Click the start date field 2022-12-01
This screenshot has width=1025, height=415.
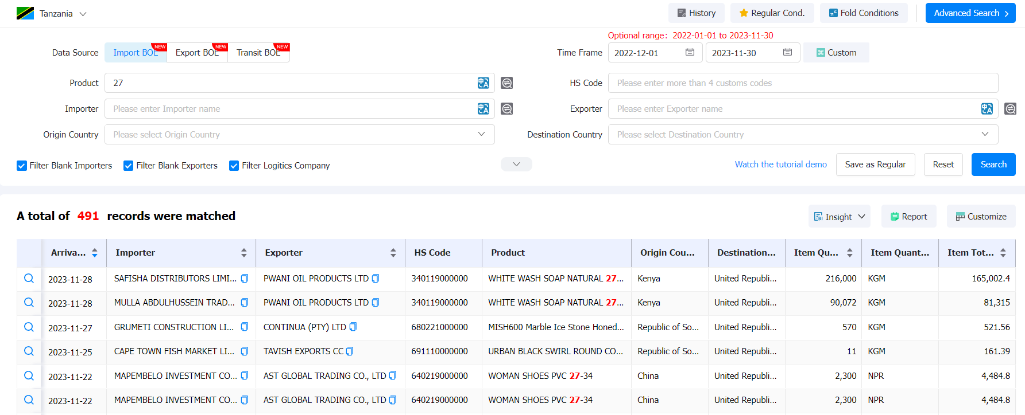click(x=655, y=53)
